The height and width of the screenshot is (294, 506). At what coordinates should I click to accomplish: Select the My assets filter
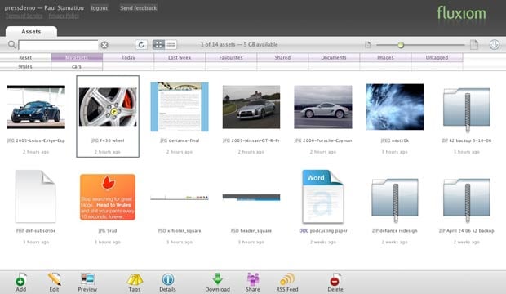click(77, 57)
